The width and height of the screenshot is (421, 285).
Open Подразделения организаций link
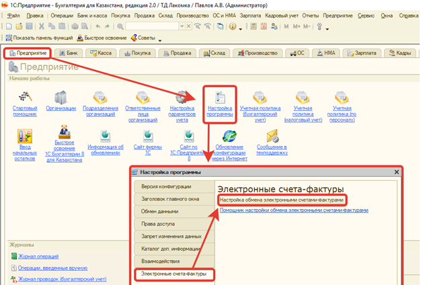[x=100, y=111]
